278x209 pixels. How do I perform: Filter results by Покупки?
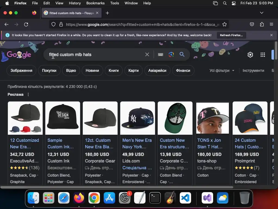49,70
